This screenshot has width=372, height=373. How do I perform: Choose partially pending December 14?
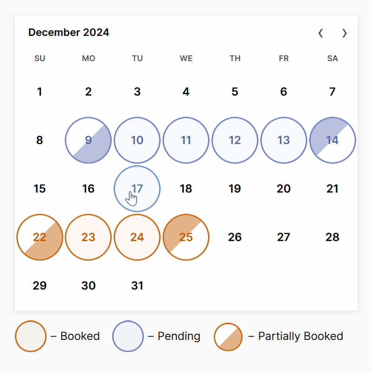click(332, 140)
